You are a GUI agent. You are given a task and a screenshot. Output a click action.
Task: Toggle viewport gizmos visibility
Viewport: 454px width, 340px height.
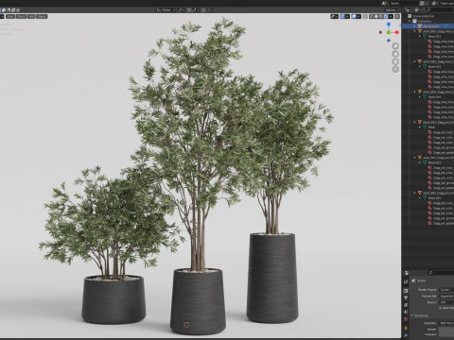point(341,16)
